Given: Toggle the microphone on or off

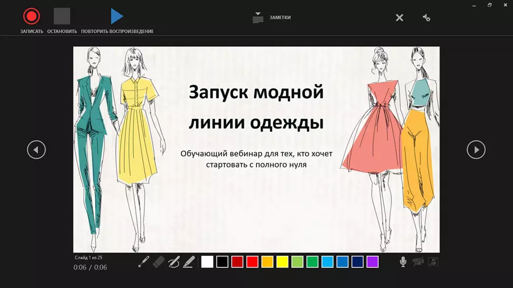Looking at the screenshot, I should click(403, 262).
